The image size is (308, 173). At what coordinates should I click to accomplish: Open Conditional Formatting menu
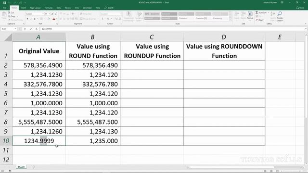(128, 16)
